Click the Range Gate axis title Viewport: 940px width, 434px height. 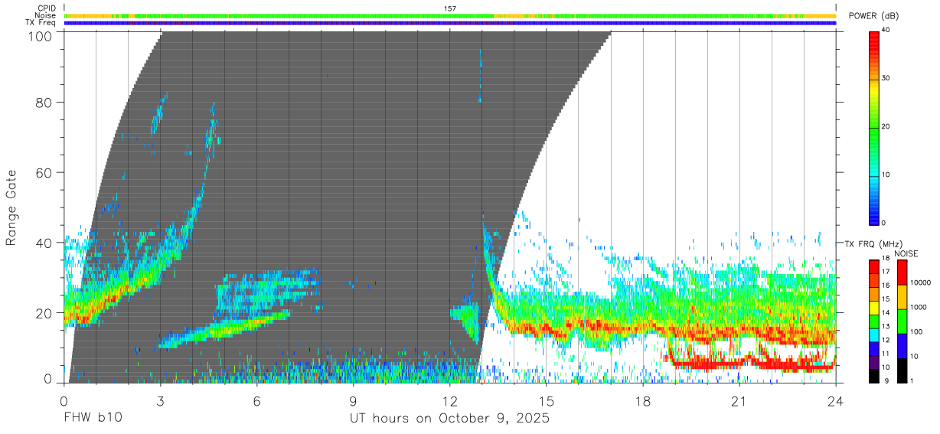pos(11,208)
